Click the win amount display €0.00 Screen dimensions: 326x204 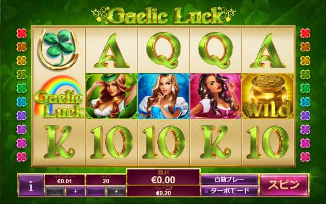coord(163,177)
